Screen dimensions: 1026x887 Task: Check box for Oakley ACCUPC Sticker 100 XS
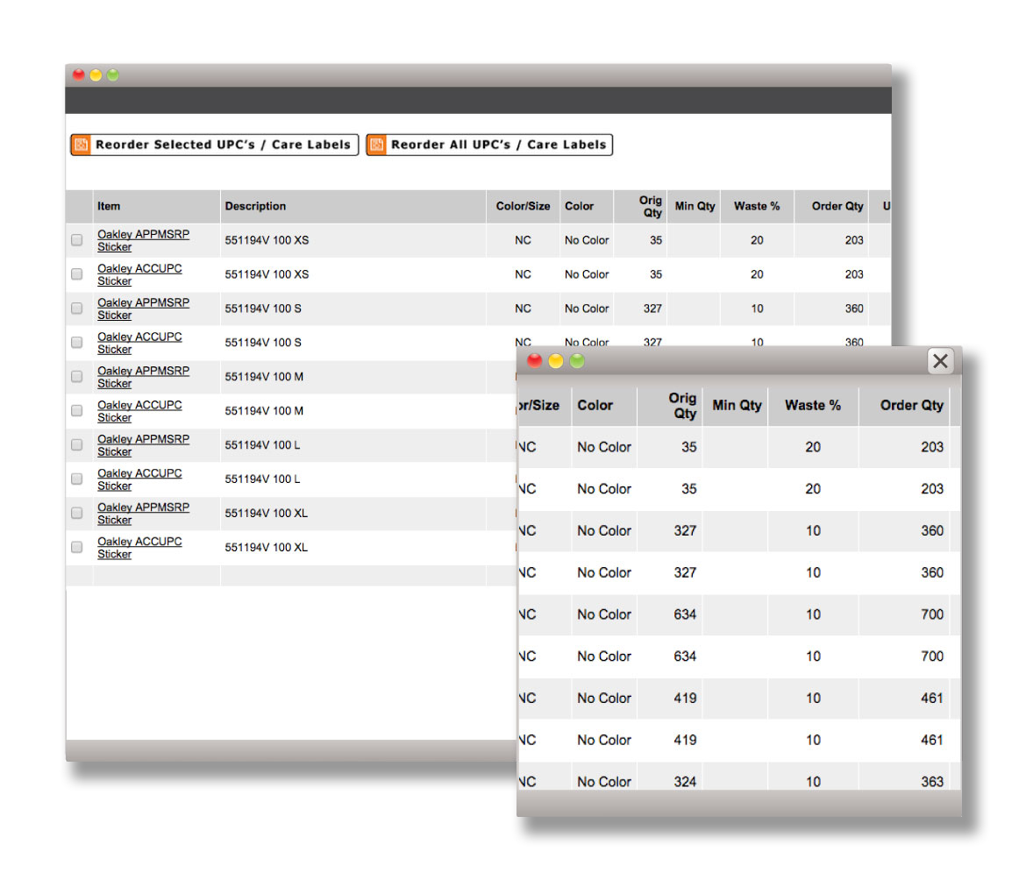[x=77, y=274]
